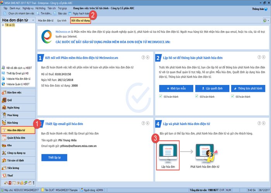Open the Trợ giúp menu
Viewport: 271px width, 193px height.
point(62,8)
